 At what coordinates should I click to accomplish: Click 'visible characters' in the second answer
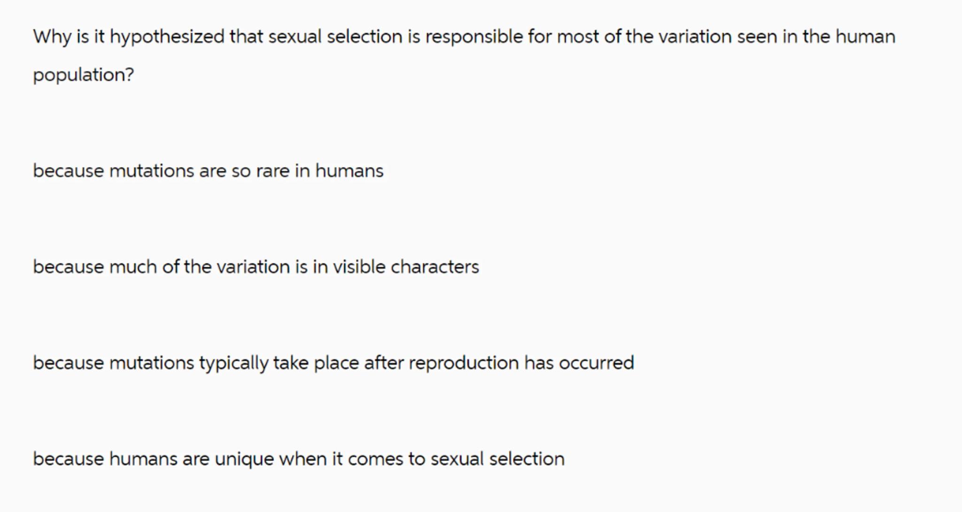(x=406, y=267)
